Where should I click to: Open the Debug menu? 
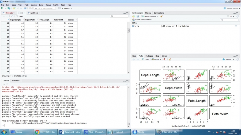tap(48, 5)
